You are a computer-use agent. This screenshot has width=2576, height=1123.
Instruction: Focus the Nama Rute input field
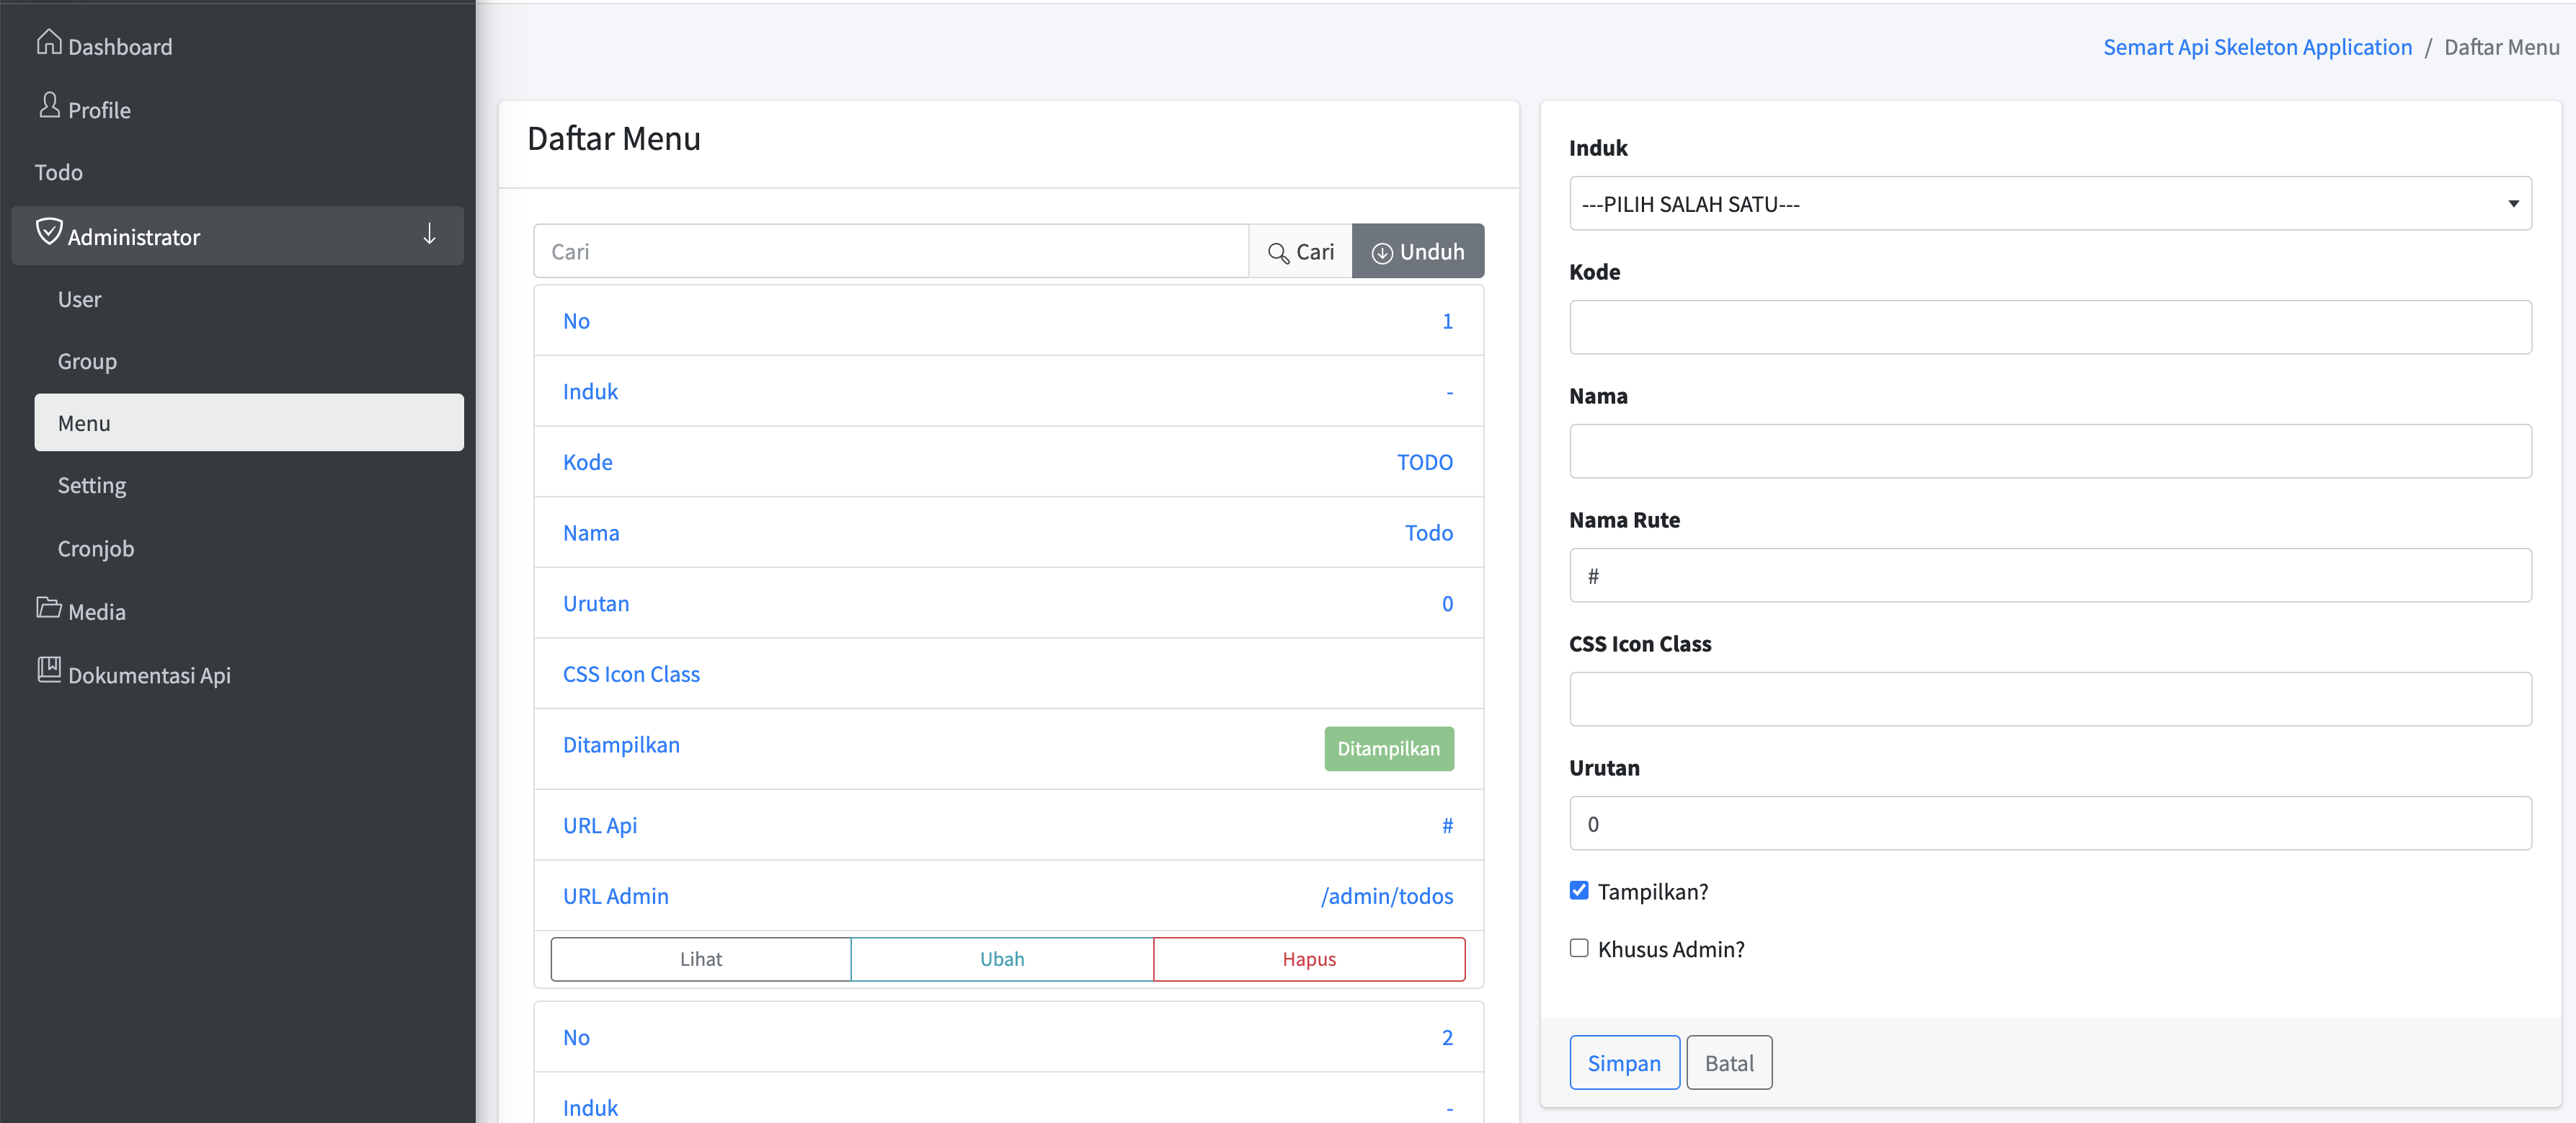coord(2049,576)
